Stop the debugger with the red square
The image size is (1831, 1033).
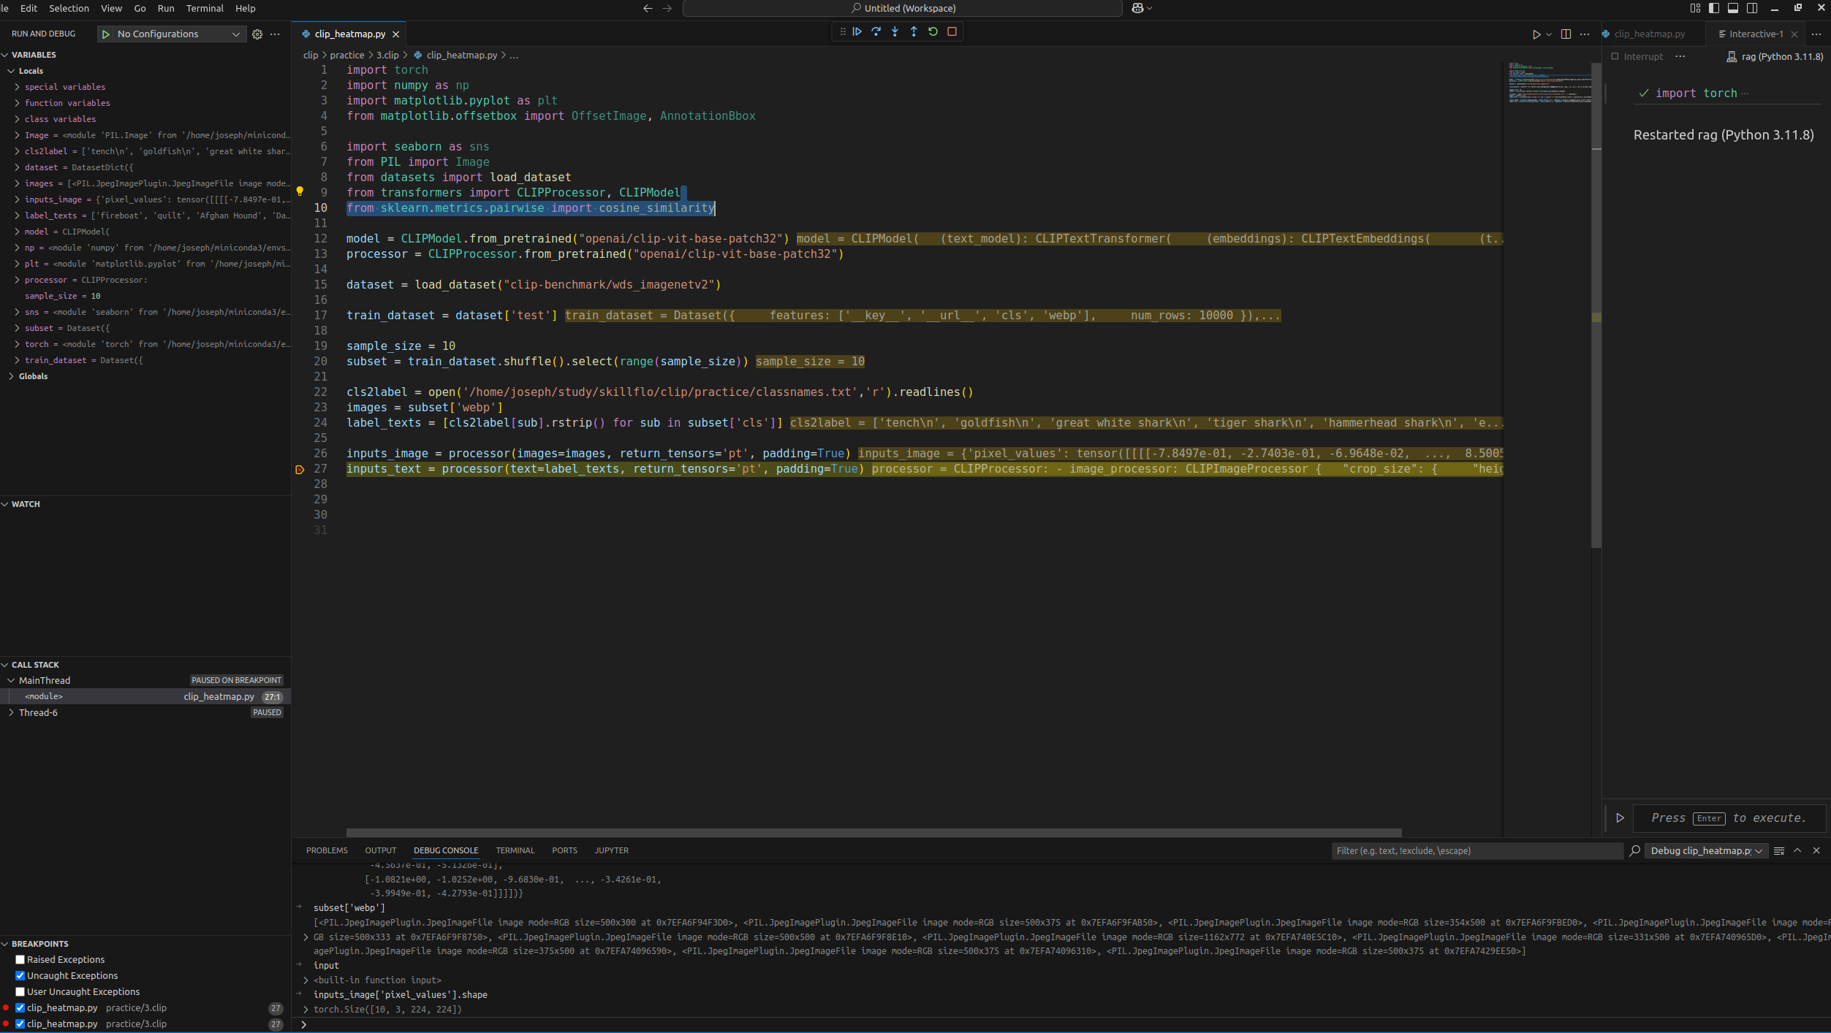tap(952, 31)
